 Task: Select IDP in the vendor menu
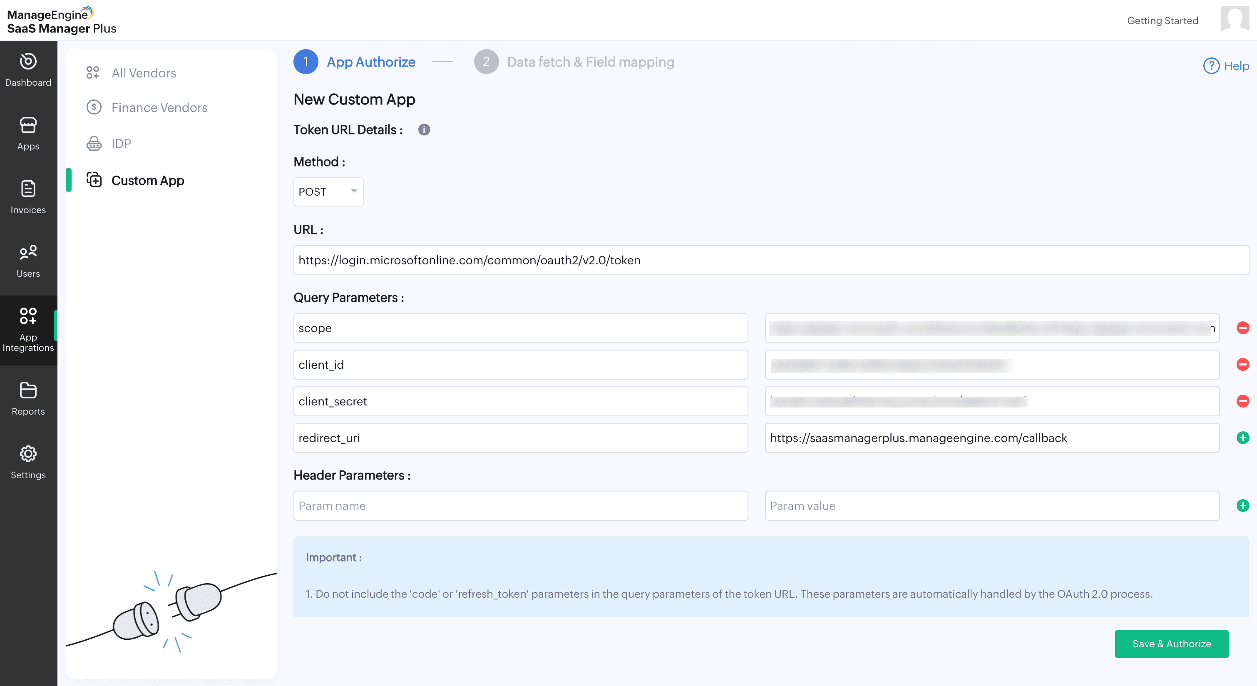pyautogui.click(x=121, y=144)
